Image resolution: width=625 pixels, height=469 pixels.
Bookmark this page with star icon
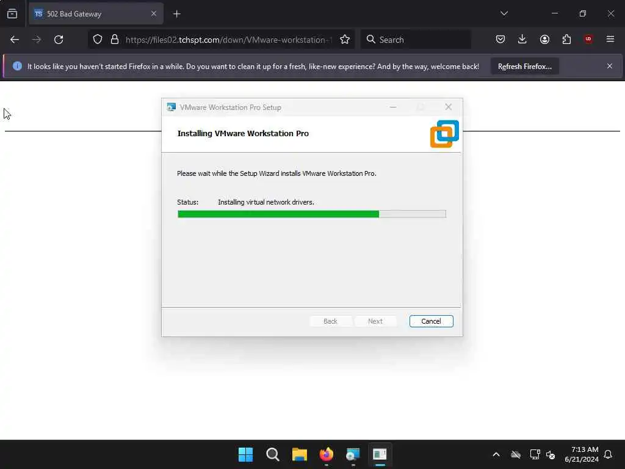pyautogui.click(x=345, y=40)
